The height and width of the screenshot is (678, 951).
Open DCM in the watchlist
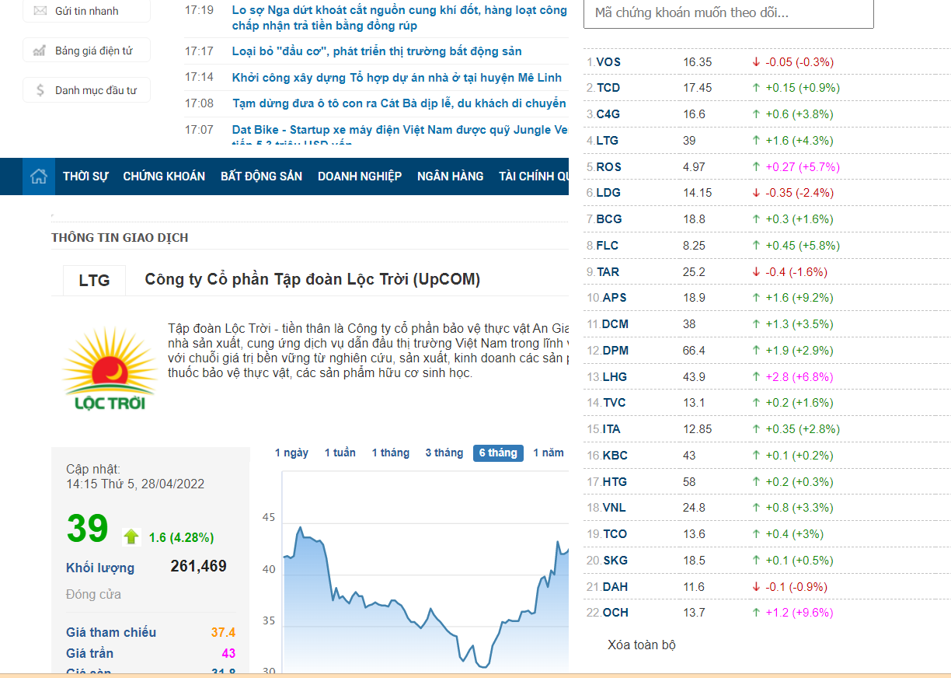(x=615, y=324)
